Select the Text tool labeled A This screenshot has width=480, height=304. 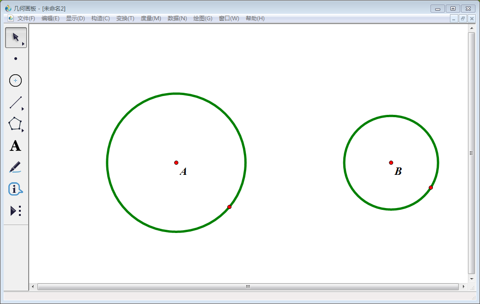[16, 146]
